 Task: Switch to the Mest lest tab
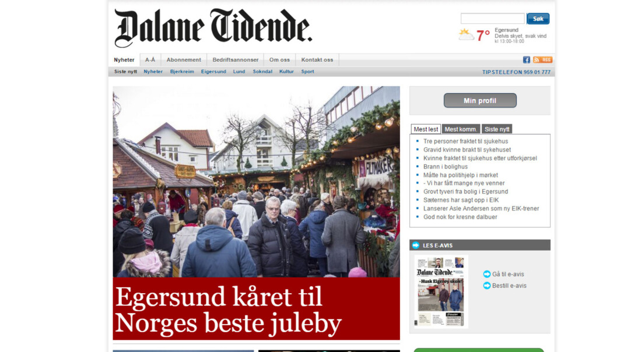click(x=426, y=129)
